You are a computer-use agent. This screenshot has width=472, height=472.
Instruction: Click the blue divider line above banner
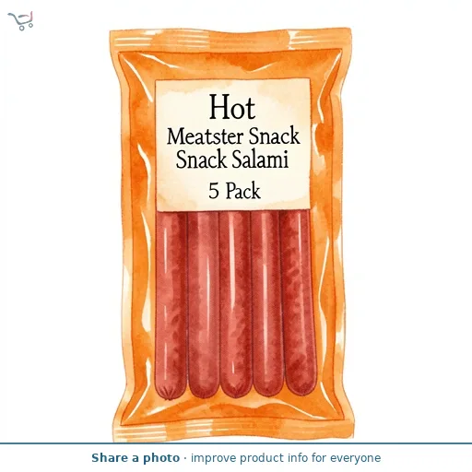tap(236, 443)
